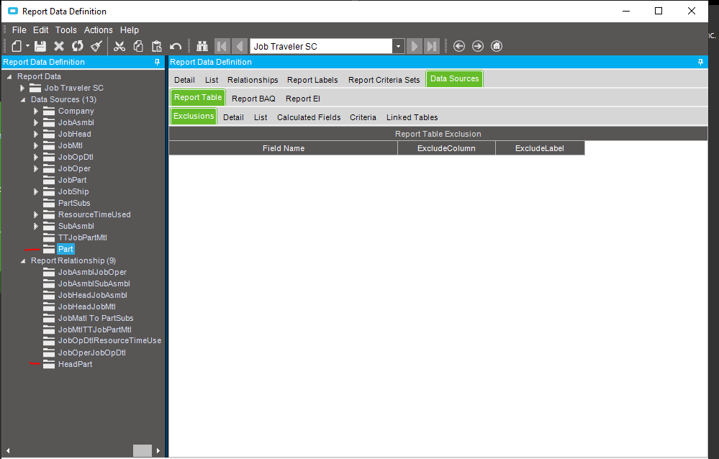
Task: Open the File menu
Action: (x=19, y=29)
